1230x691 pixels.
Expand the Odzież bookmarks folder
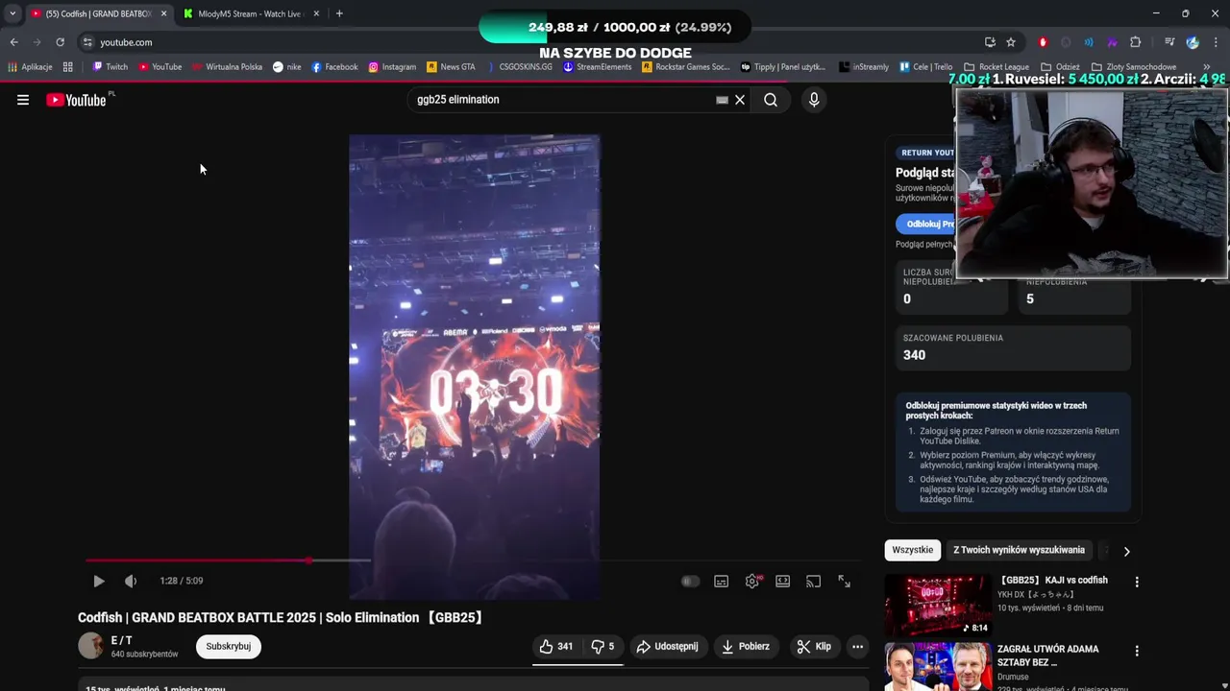(1061, 67)
